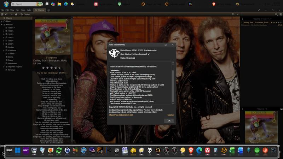Open the Edit menu
Screen dimensions: 283x159
click(x=7, y=10)
